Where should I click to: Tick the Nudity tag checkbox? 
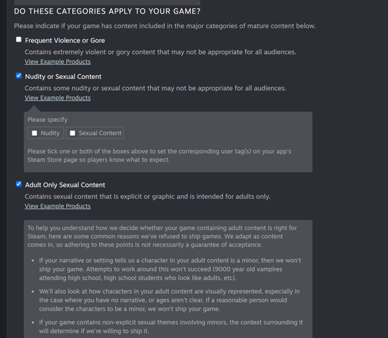point(35,133)
